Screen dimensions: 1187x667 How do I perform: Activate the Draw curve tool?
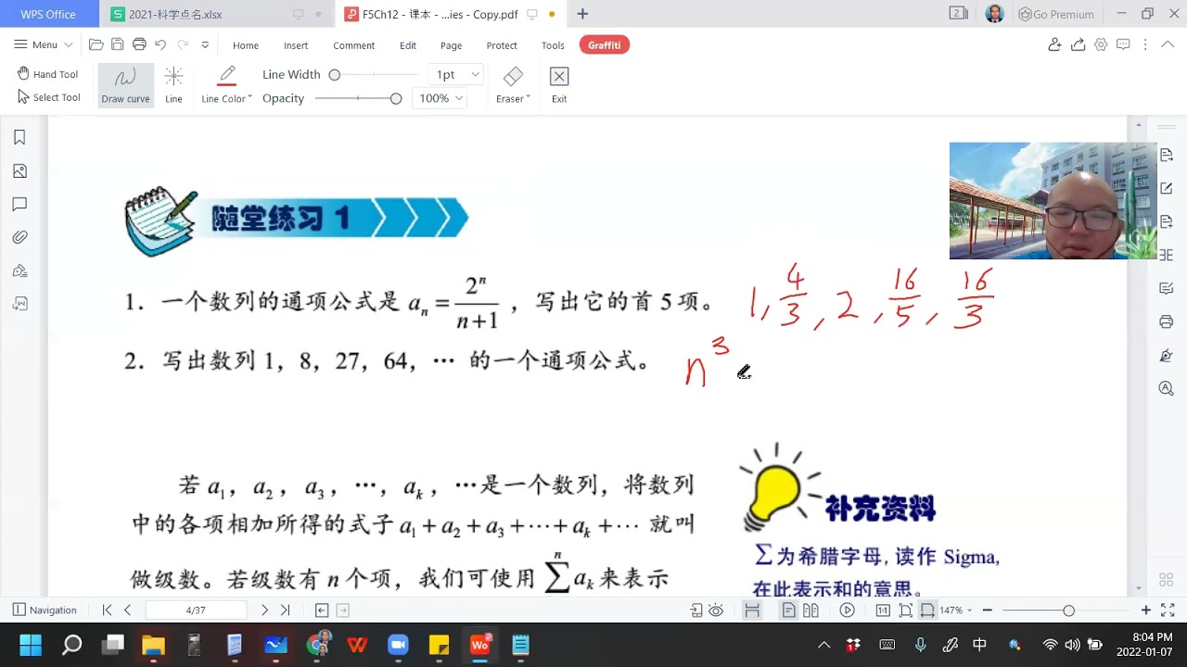pyautogui.click(x=125, y=84)
